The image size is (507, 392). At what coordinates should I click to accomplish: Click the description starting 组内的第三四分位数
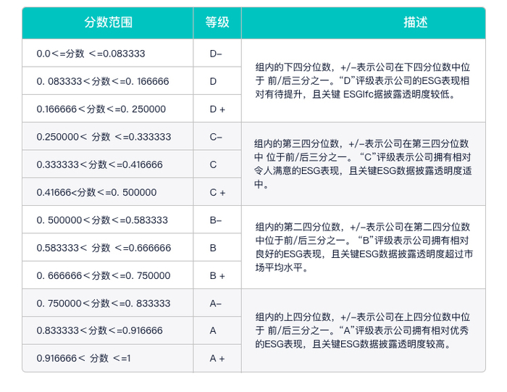click(364, 164)
